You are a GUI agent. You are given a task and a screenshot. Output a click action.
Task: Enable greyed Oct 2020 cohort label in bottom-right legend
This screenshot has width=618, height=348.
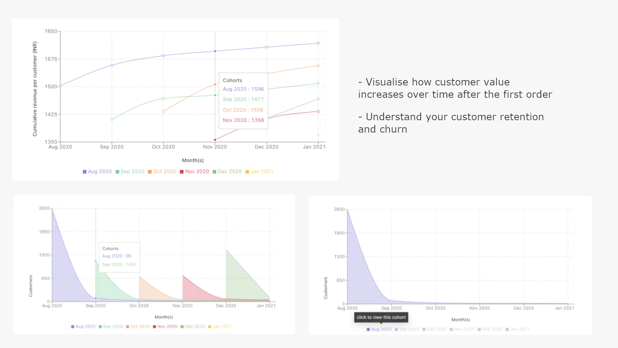pyautogui.click(x=436, y=329)
